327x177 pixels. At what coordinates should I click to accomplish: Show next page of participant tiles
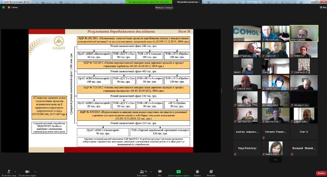(x=275, y=160)
